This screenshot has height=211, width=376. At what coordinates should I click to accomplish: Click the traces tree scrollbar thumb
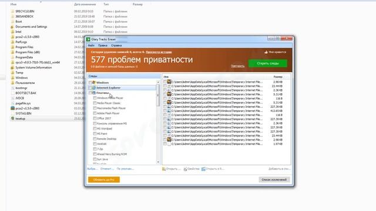click(158, 95)
